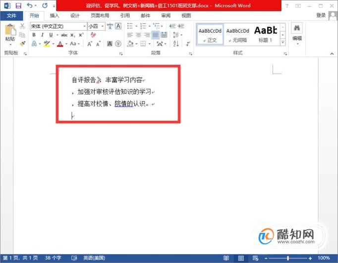Click the user account avatar icon
Image resolution: width=338 pixels, height=263 pixels.
coord(333,16)
